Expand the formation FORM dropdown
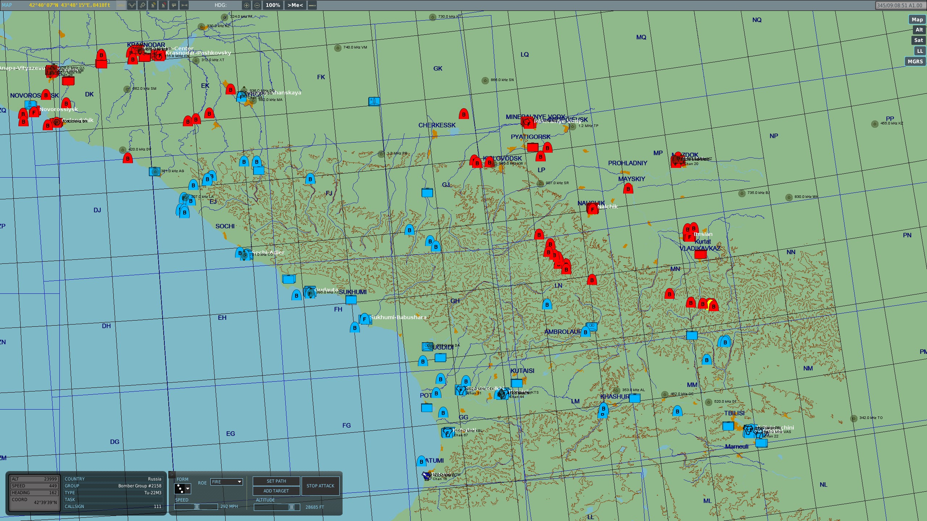Image resolution: width=927 pixels, height=521 pixels. (x=183, y=489)
